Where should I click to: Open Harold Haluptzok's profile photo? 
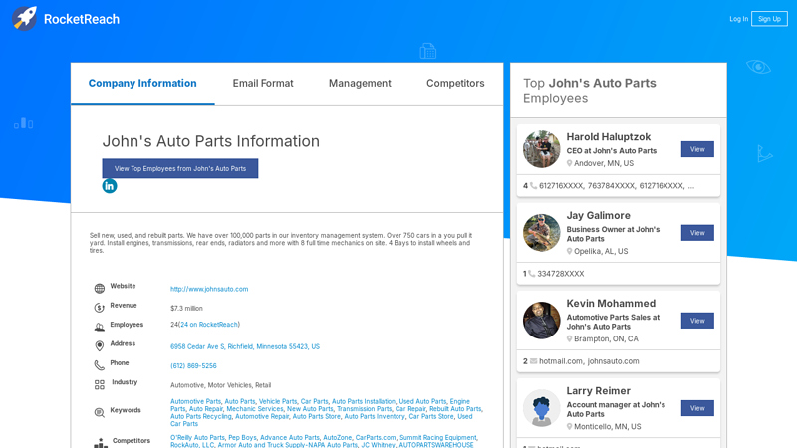tap(541, 149)
